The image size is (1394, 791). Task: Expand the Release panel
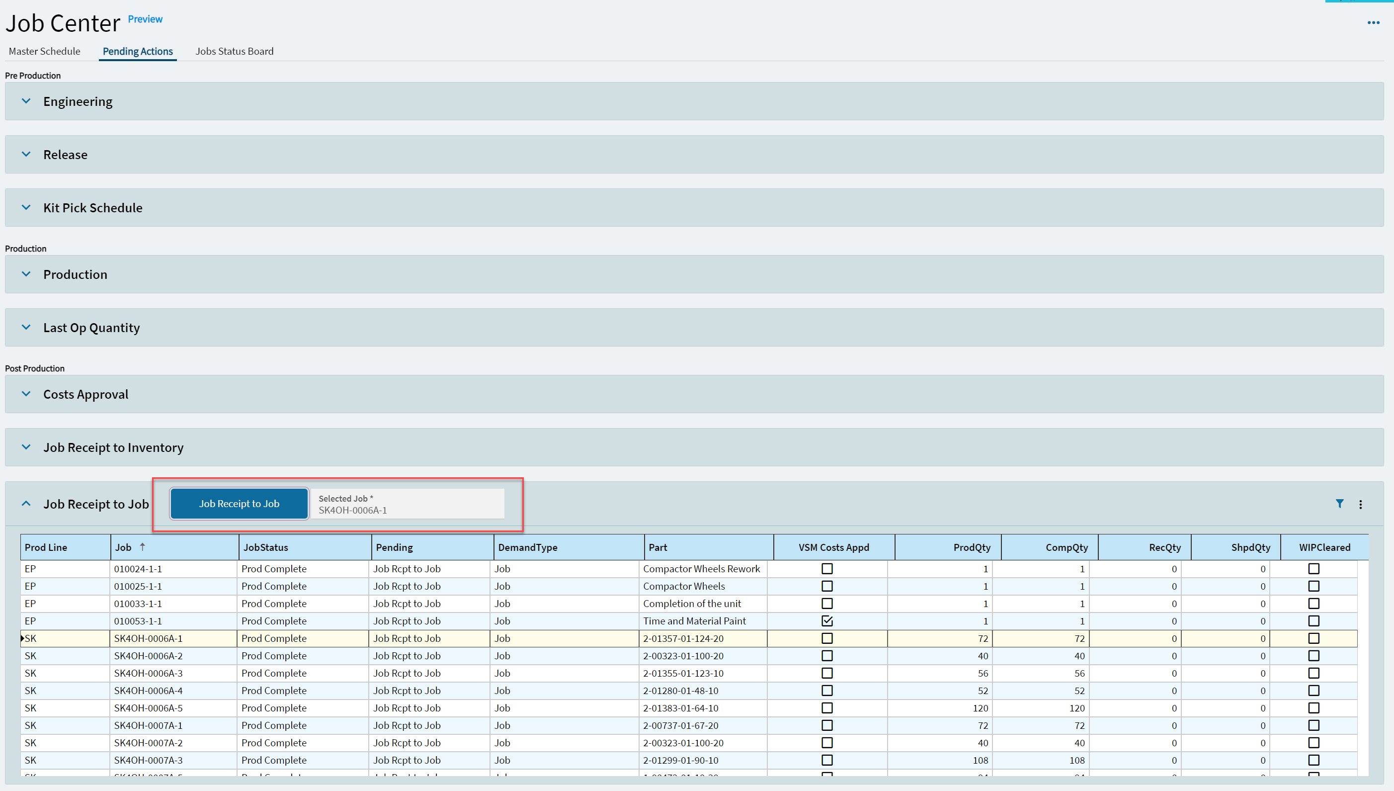[x=26, y=154]
